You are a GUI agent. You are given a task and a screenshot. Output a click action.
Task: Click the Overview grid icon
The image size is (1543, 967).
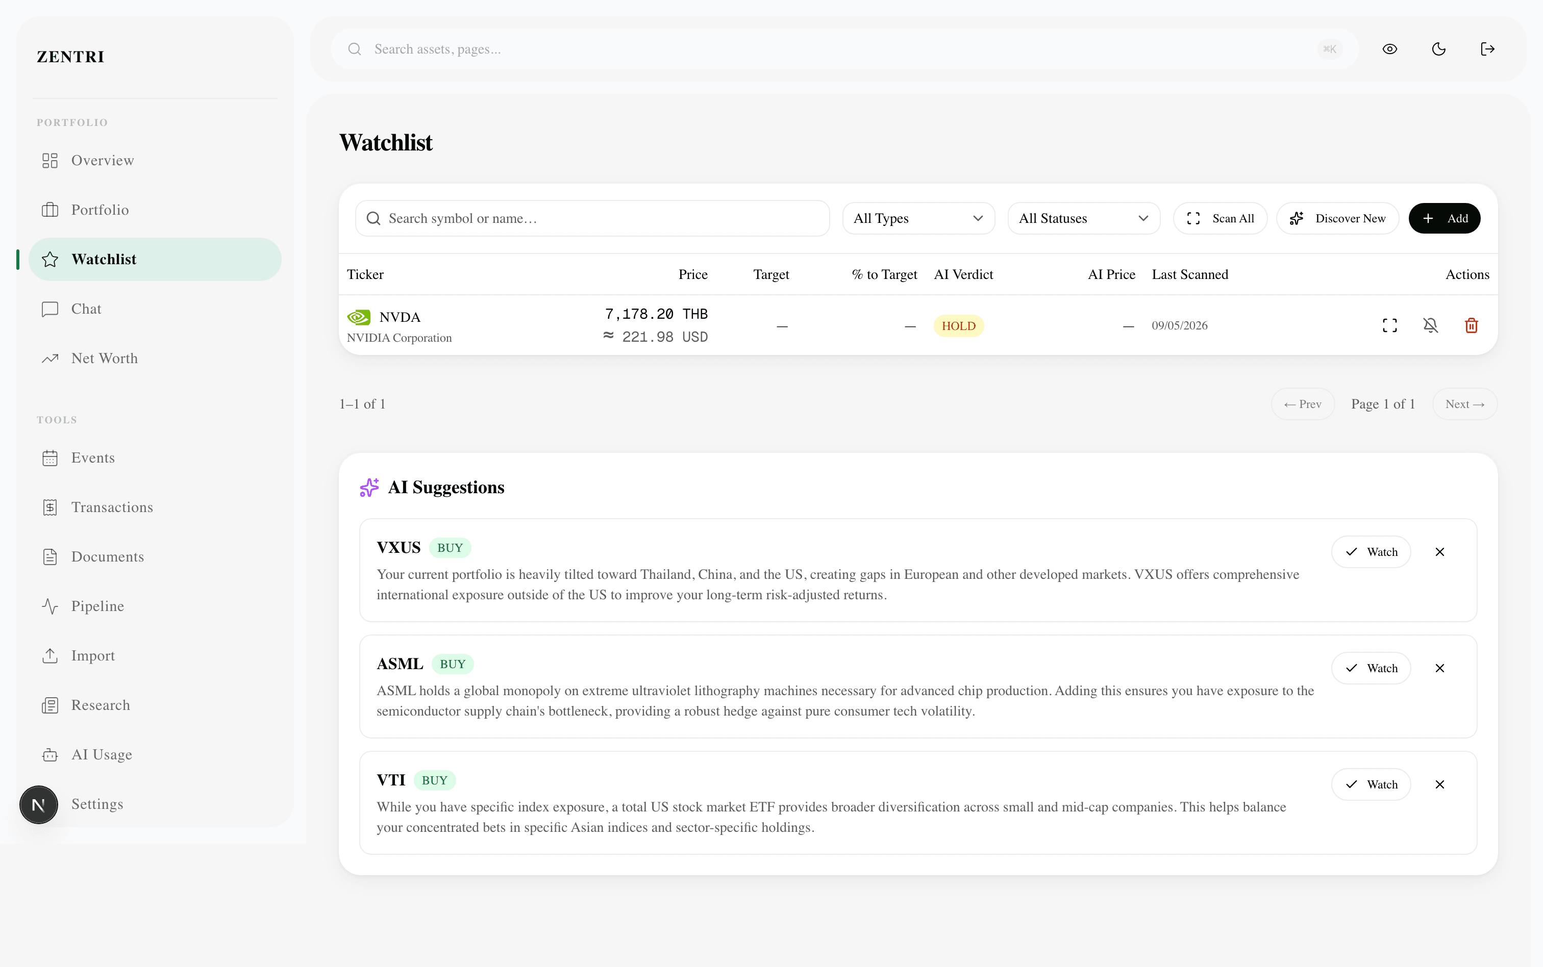coord(50,161)
